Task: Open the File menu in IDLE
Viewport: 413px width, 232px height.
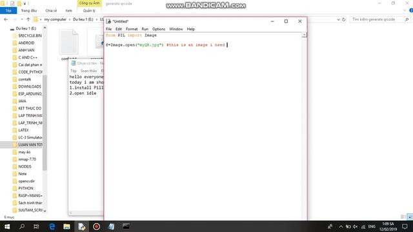Action: point(108,29)
